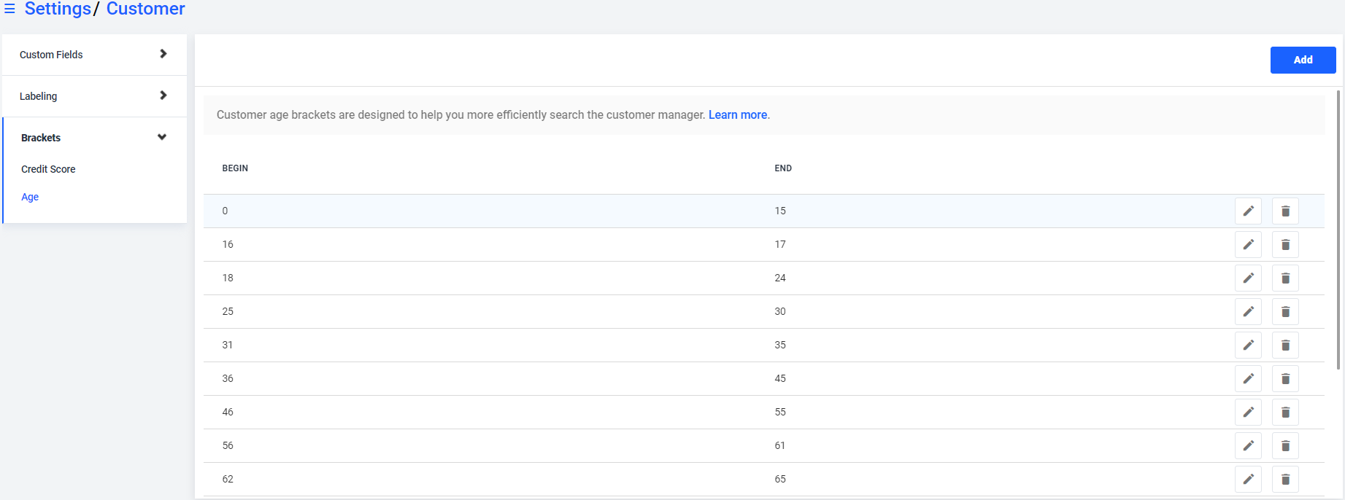Image resolution: width=1345 pixels, height=500 pixels.
Task: Delete the 18 to 24 age bracket
Action: 1285,278
